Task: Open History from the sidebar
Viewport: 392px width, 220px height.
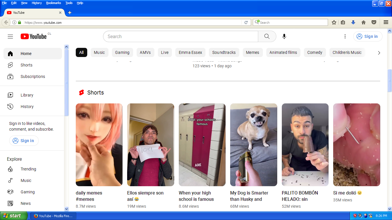Action: [x=27, y=107]
